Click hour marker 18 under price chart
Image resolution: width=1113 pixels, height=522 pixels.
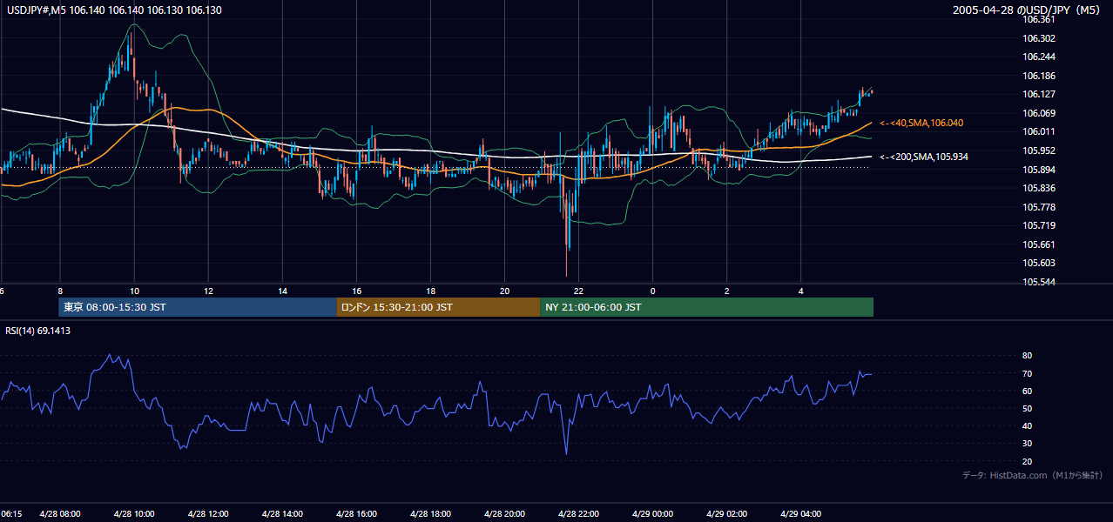click(x=430, y=291)
